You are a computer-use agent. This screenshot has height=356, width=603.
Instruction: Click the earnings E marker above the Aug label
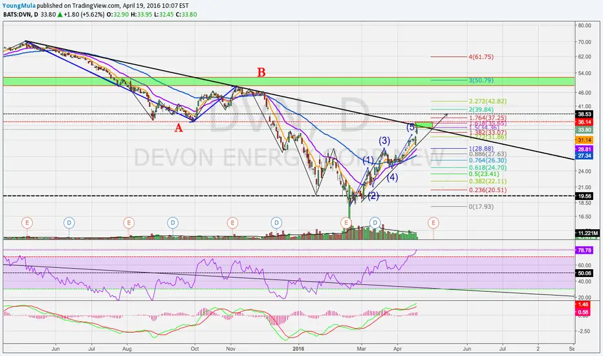tap(129, 223)
